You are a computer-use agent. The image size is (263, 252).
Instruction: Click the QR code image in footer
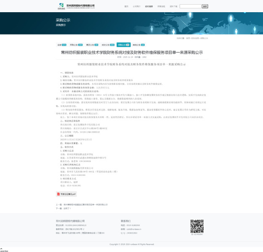coord(197,226)
